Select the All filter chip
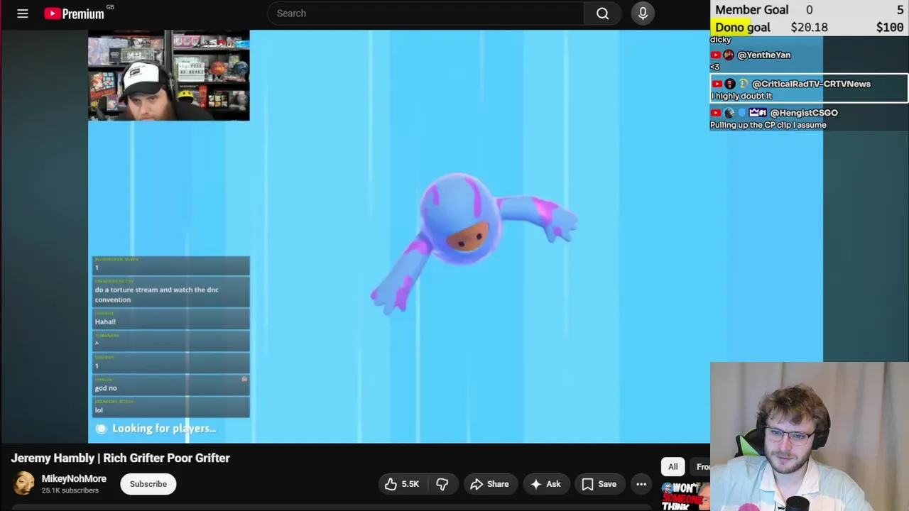 [673, 466]
